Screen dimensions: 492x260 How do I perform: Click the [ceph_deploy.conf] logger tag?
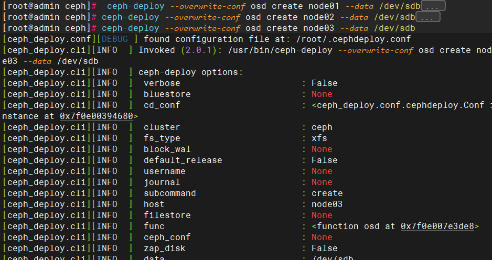click(50, 39)
